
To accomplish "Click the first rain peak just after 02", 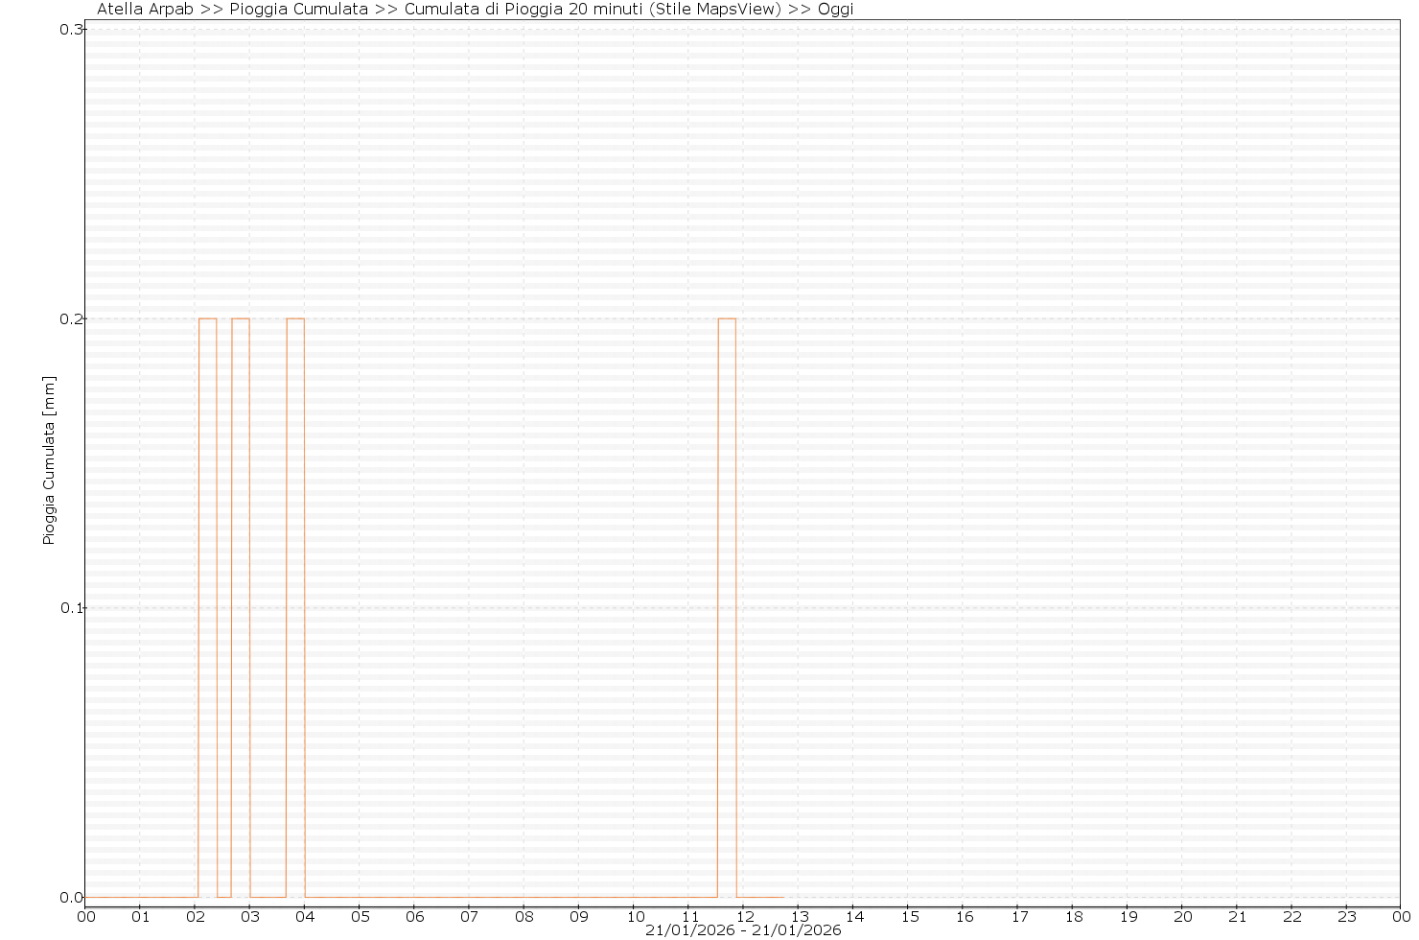I will 207,318.
